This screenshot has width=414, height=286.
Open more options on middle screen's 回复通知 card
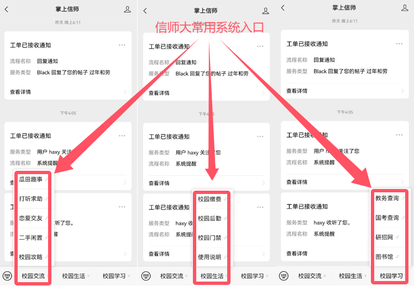pos(260,46)
